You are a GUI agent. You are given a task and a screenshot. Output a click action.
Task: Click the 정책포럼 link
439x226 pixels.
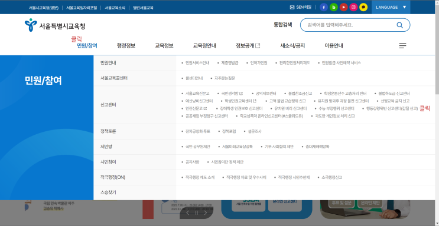229,131
